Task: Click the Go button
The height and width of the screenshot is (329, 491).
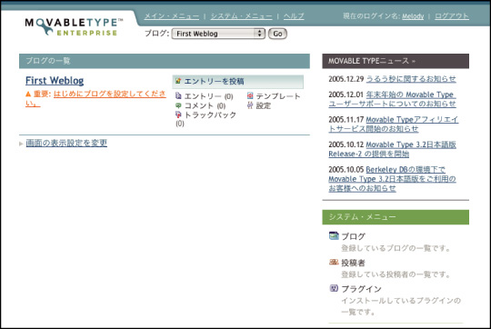Action: (277, 34)
